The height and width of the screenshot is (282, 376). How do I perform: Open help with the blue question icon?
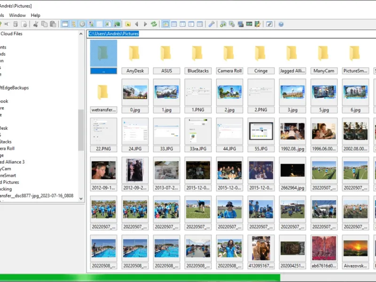click(x=281, y=24)
